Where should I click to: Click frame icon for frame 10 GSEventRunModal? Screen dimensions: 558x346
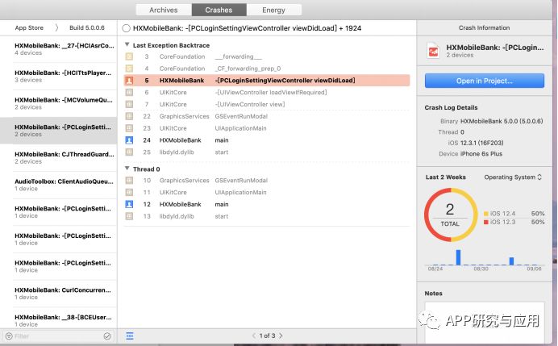coord(129,181)
